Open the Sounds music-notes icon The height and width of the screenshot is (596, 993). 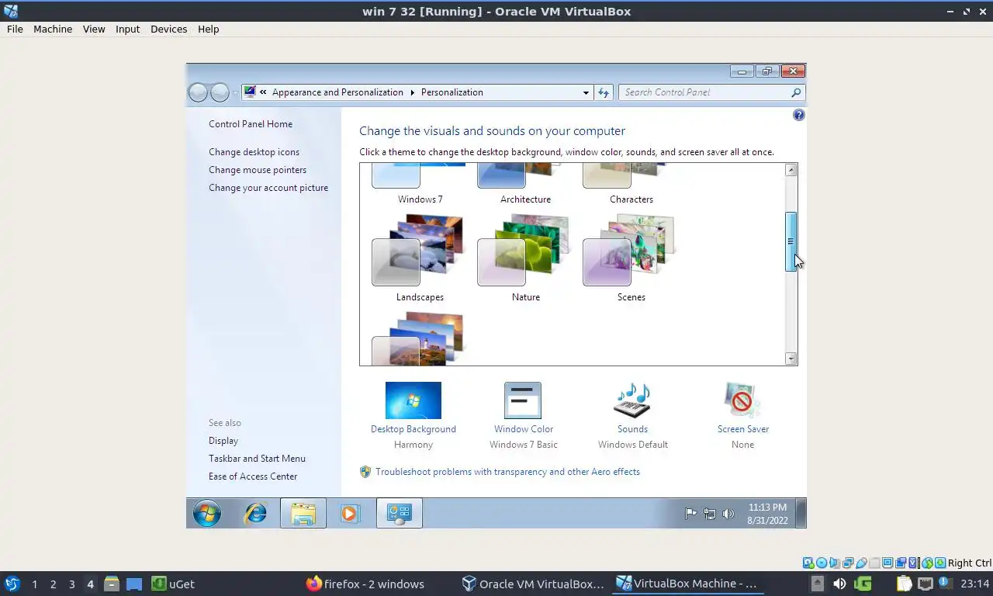(632, 400)
